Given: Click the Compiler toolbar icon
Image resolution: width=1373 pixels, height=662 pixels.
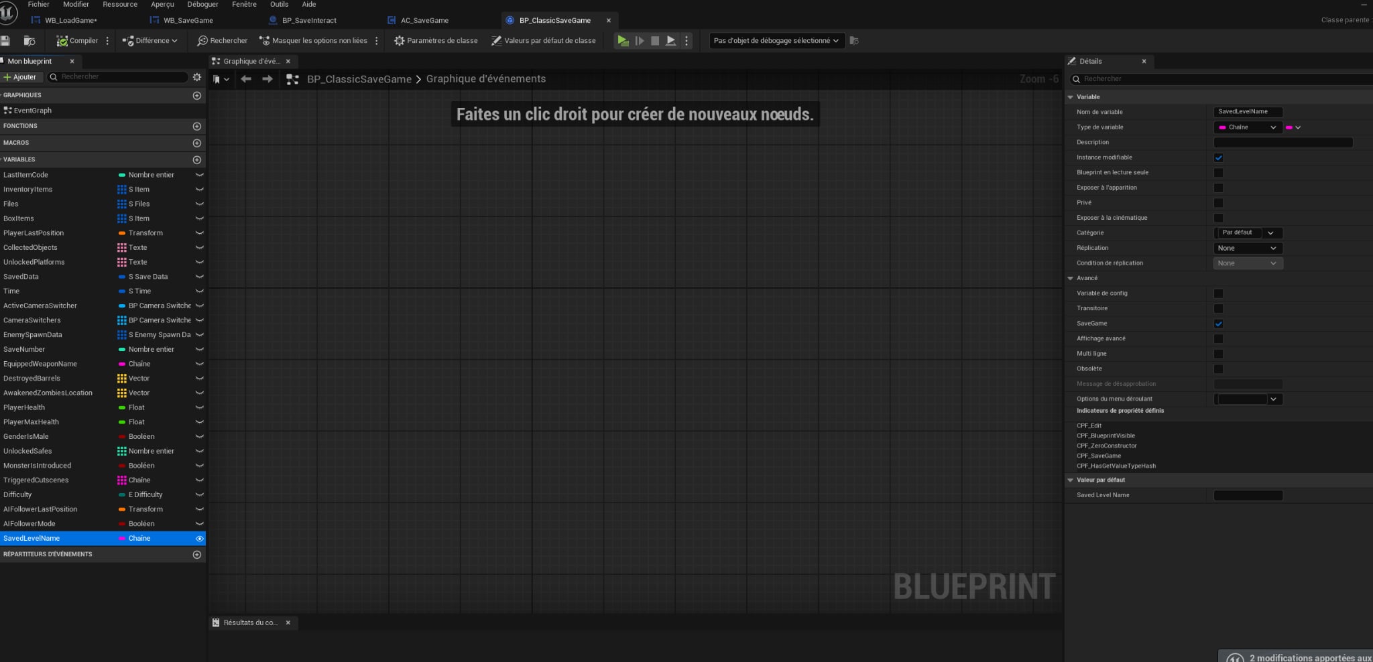Looking at the screenshot, I should (62, 41).
